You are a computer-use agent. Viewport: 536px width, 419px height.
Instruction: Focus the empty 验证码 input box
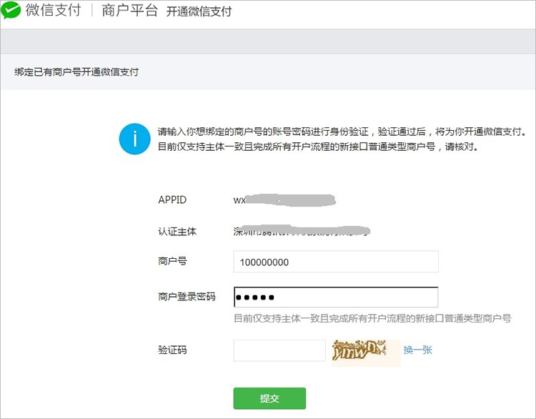click(x=279, y=350)
